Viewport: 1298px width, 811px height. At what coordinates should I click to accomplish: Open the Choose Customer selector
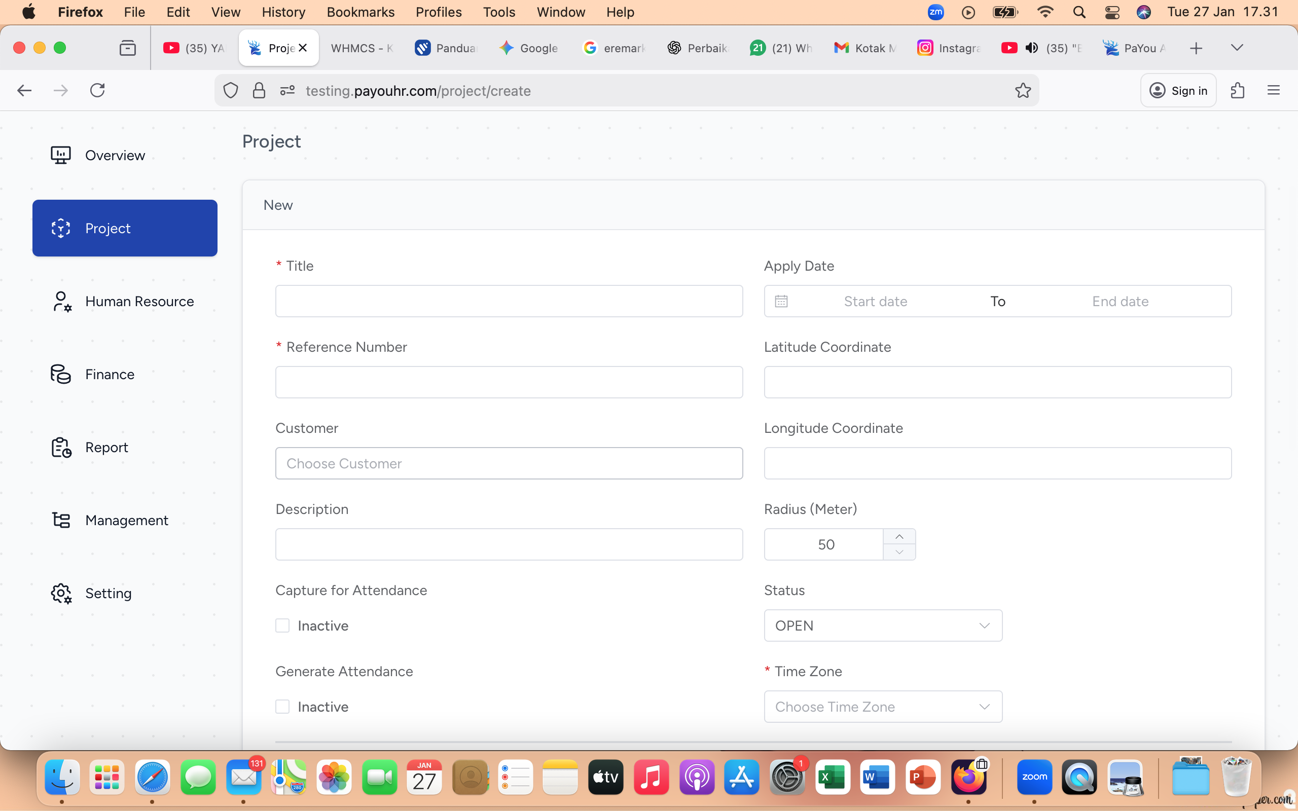(509, 463)
